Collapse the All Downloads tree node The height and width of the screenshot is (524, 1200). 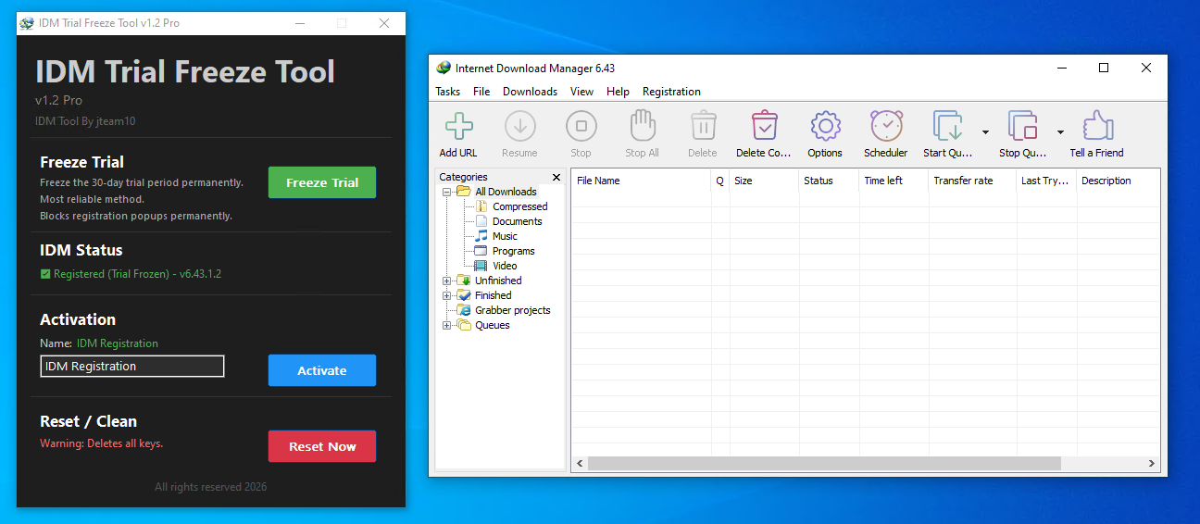[447, 192]
